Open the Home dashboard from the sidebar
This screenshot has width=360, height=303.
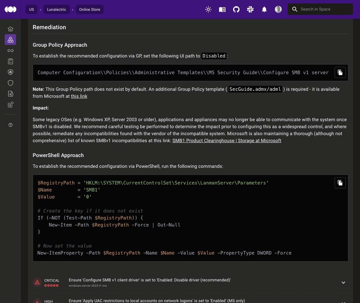pos(11,29)
